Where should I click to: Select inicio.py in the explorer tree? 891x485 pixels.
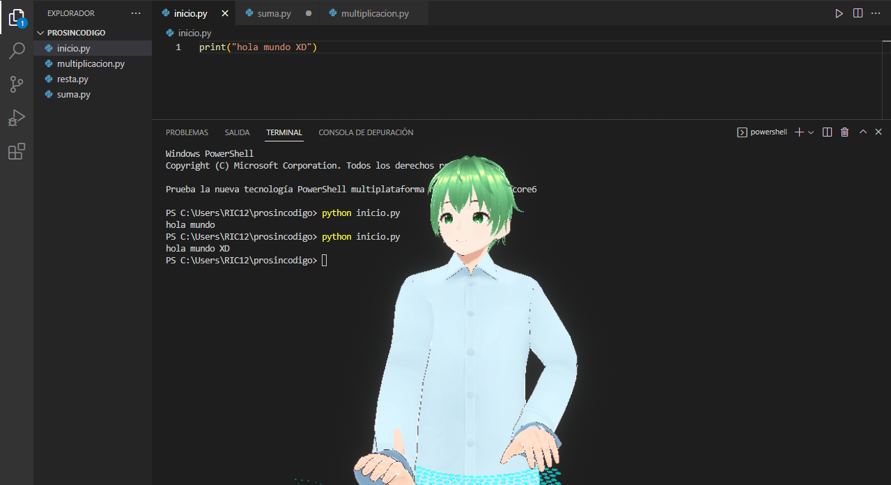click(92, 48)
